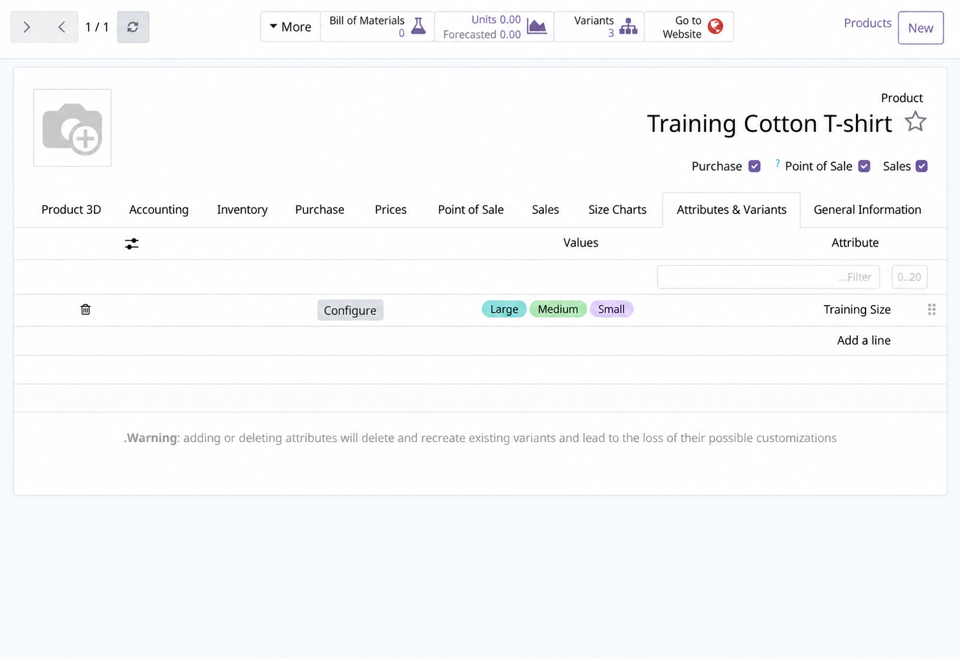Viewport: 960px width, 659px height.
Task: Go to previous record arrow
Action: [62, 27]
